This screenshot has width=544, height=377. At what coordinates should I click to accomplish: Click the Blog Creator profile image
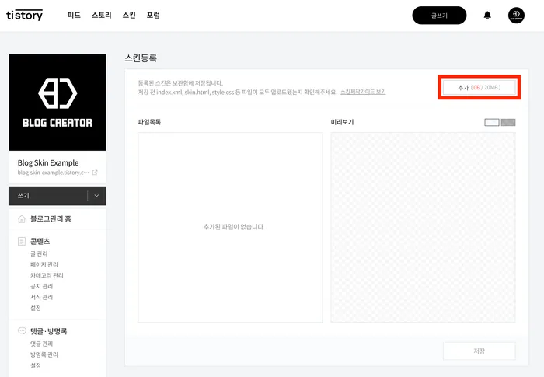click(58, 102)
